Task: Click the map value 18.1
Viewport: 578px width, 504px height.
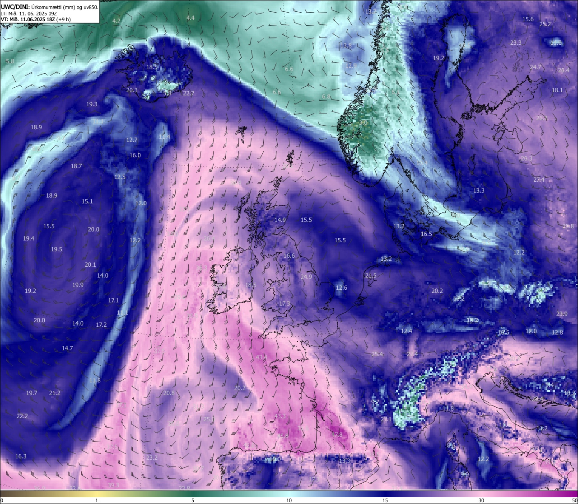Action: click(x=557, y=90)
